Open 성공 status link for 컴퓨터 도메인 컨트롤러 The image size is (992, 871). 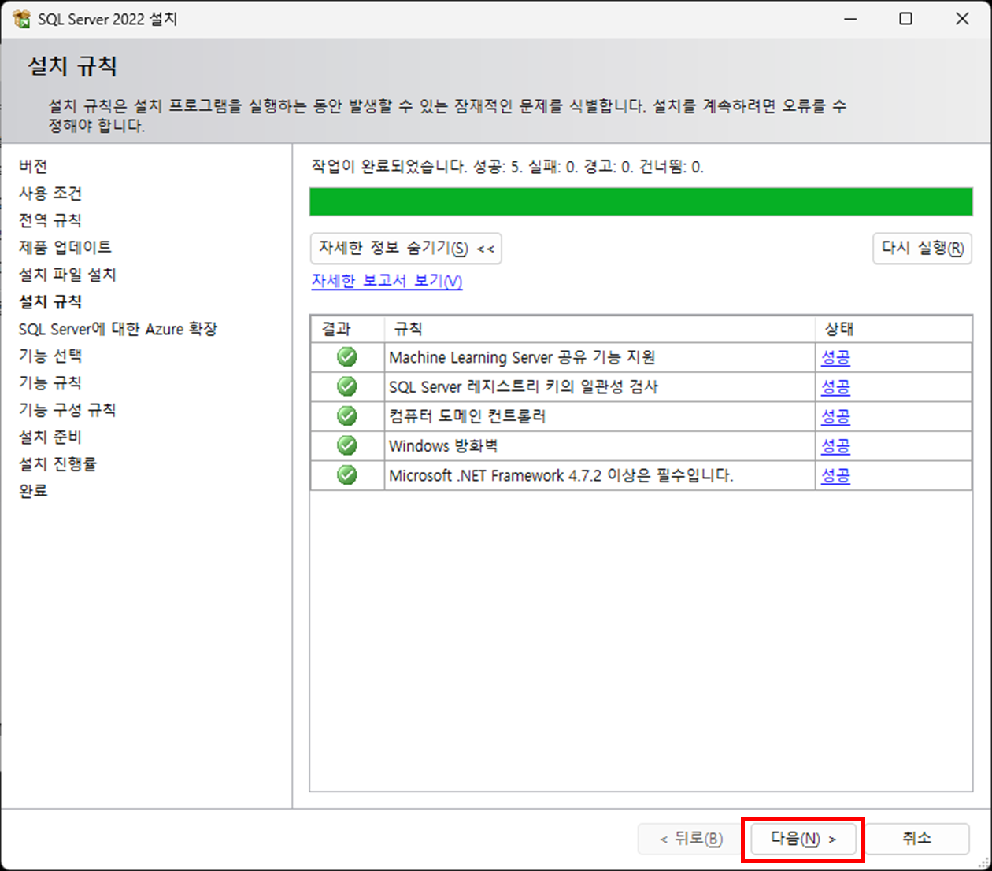pyautogui.click(x=835, y=416)
